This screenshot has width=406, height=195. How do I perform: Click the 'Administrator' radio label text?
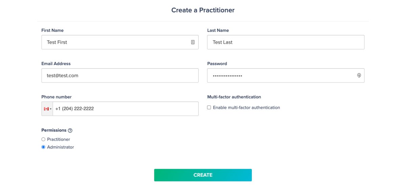tap(61, 147)
